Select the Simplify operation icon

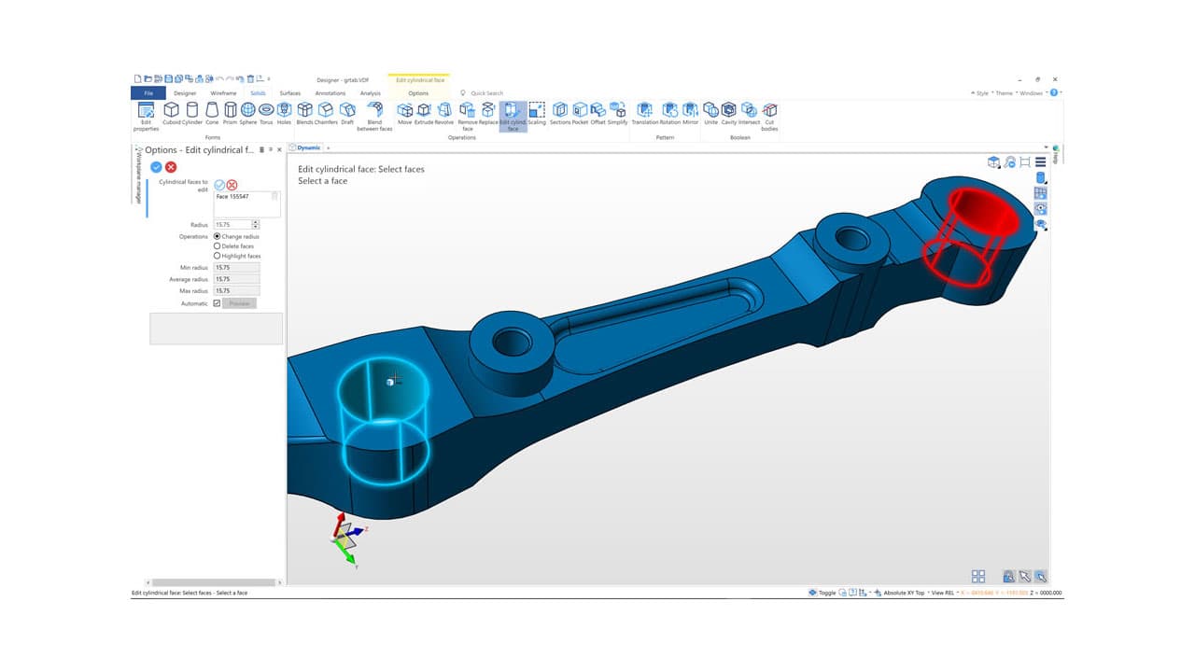pyautogui.click(x=619, y=109)
